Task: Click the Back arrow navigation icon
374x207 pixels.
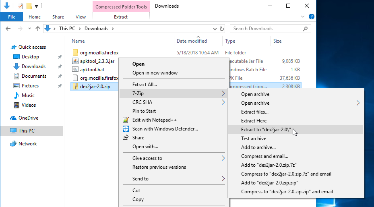Action: (x=8, y=29)
